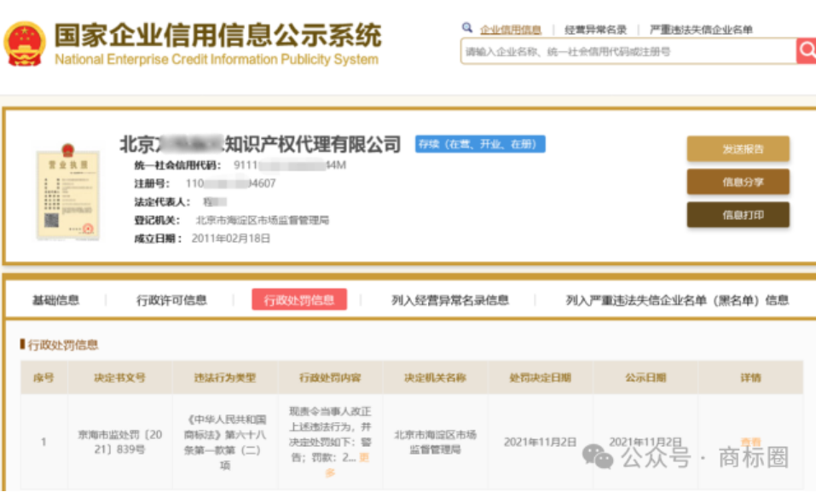Go to 列入经营异常名录信息 tab
This screenshot has width=816, height=492.
point(450,300)
